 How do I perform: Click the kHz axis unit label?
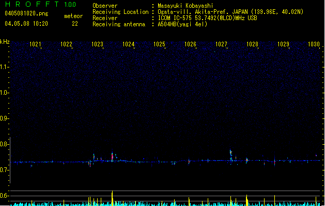[5, 42]
